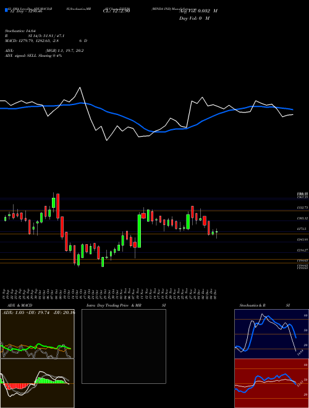The image size is (309, 408).
Task: Click the empty intraday trading price chart box
Action: click(x=124, y=346)
